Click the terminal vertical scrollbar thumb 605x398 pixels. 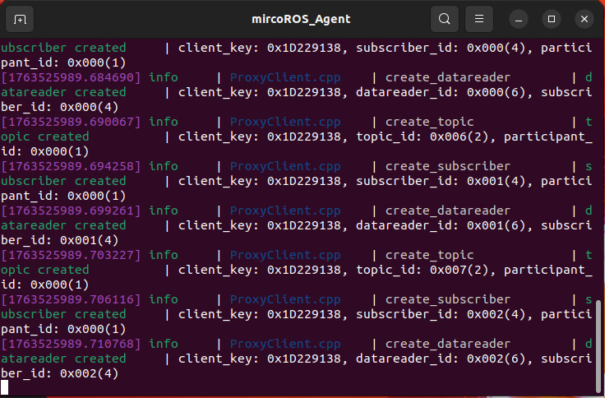598,346
